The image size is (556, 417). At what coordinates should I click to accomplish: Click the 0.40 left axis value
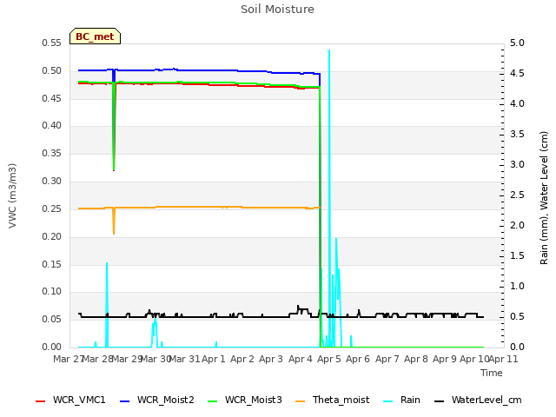tap(52, 125)
